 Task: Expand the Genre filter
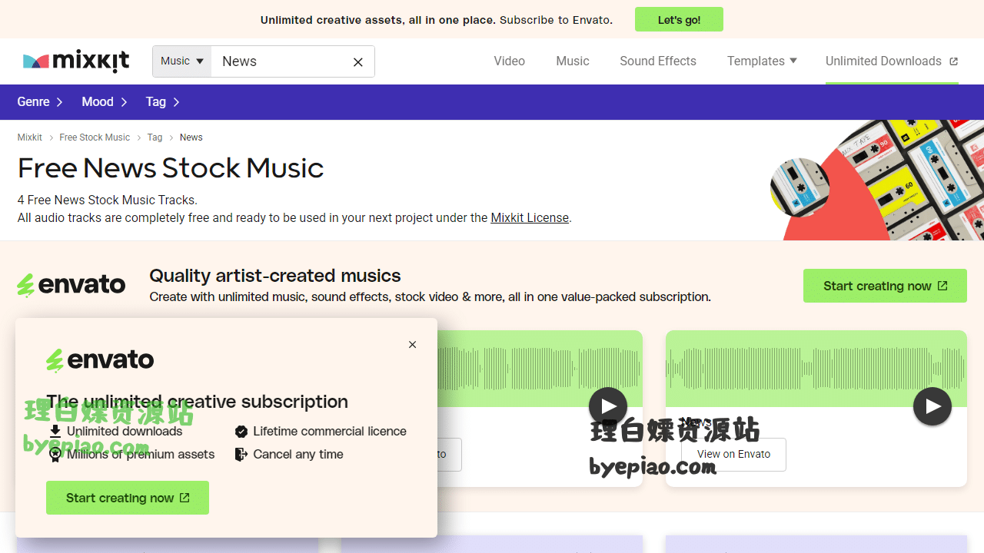(x=40, y=102)
